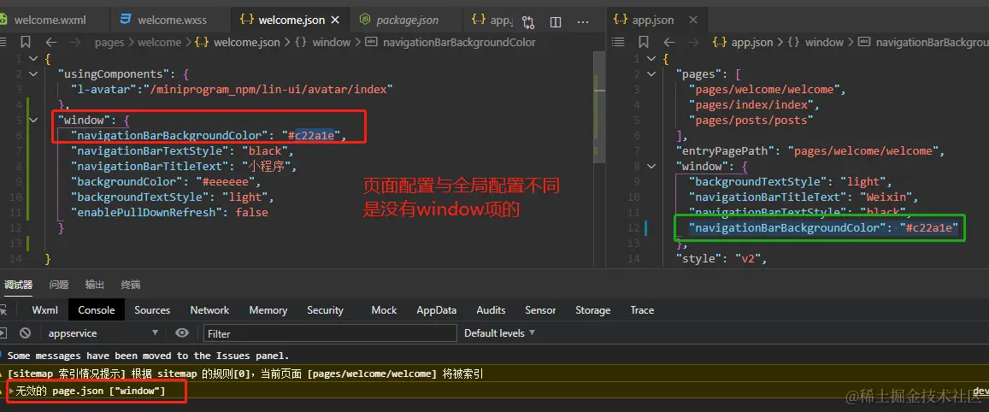Click window in right breadcrumb
The image size is (989, 412).
[824, 42]
